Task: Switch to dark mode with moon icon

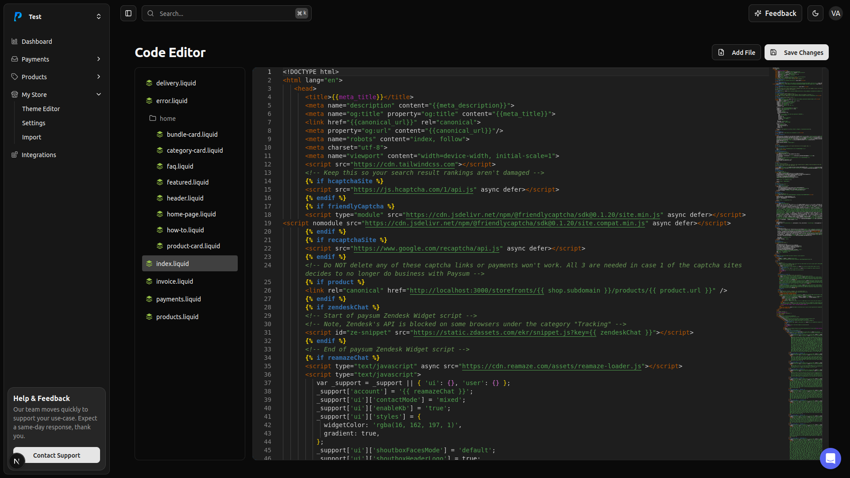Action: [815, 13]
